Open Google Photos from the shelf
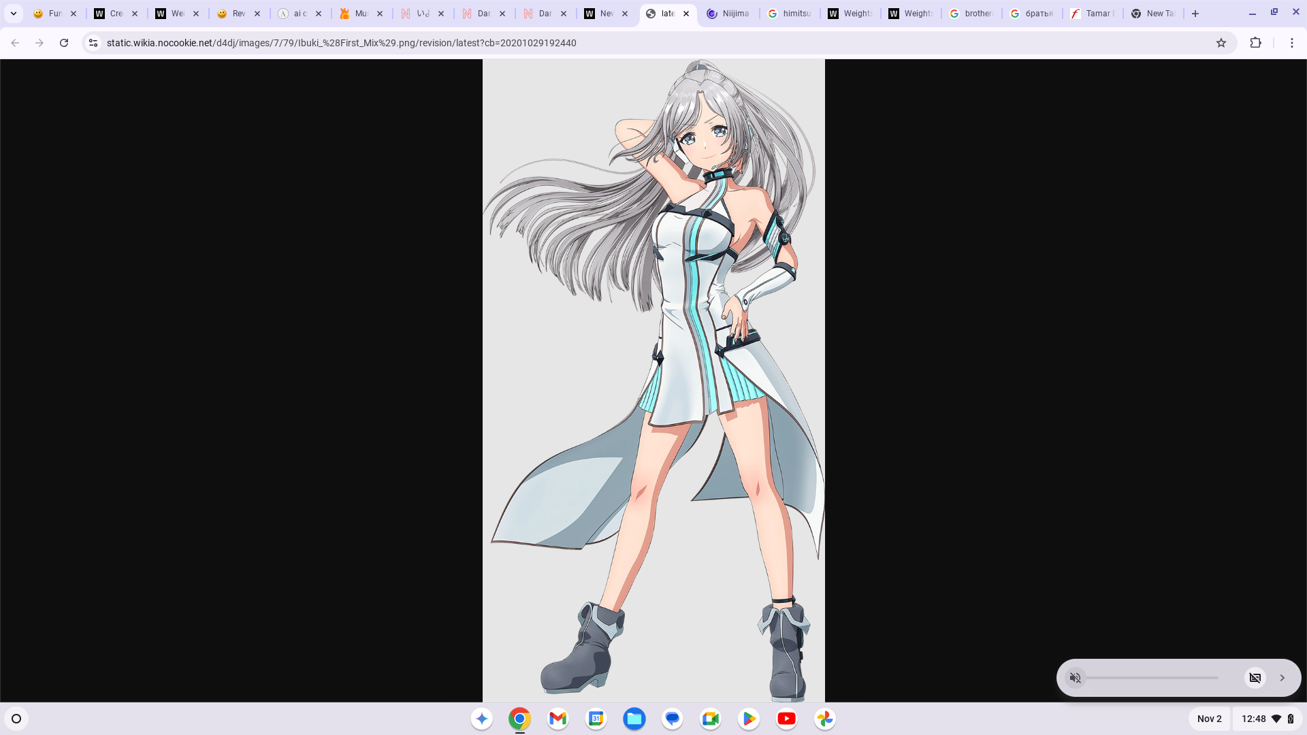The width and height of the screenshot is (1307, 735). [825, 719]
